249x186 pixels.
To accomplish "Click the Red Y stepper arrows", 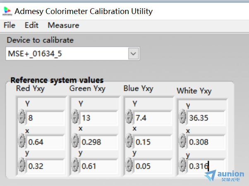I will pyautogui.click(x=22, y=116).
